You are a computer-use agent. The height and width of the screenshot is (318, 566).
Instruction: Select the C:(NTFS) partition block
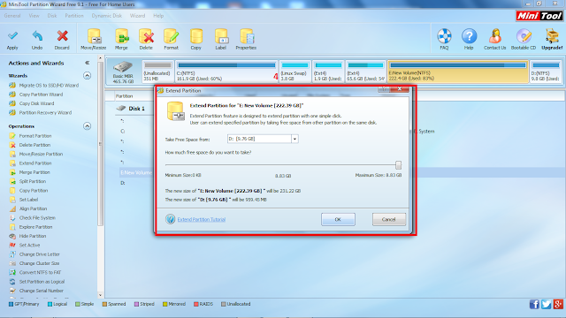(x=226, y=72)
